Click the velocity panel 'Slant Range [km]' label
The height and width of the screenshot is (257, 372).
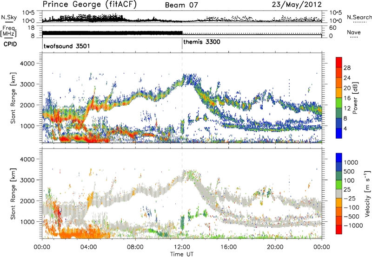coord(13,193)
